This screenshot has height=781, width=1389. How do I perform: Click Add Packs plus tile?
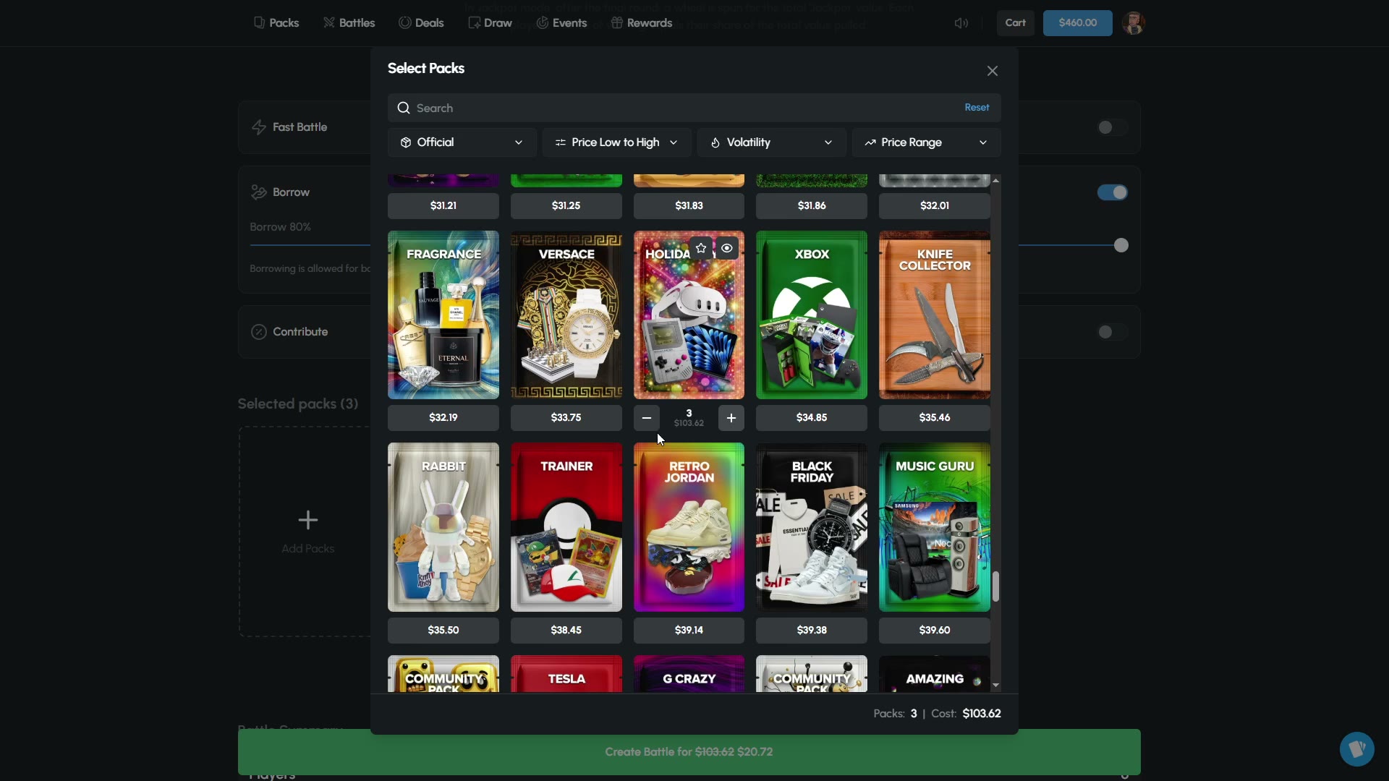coord(307,532)
